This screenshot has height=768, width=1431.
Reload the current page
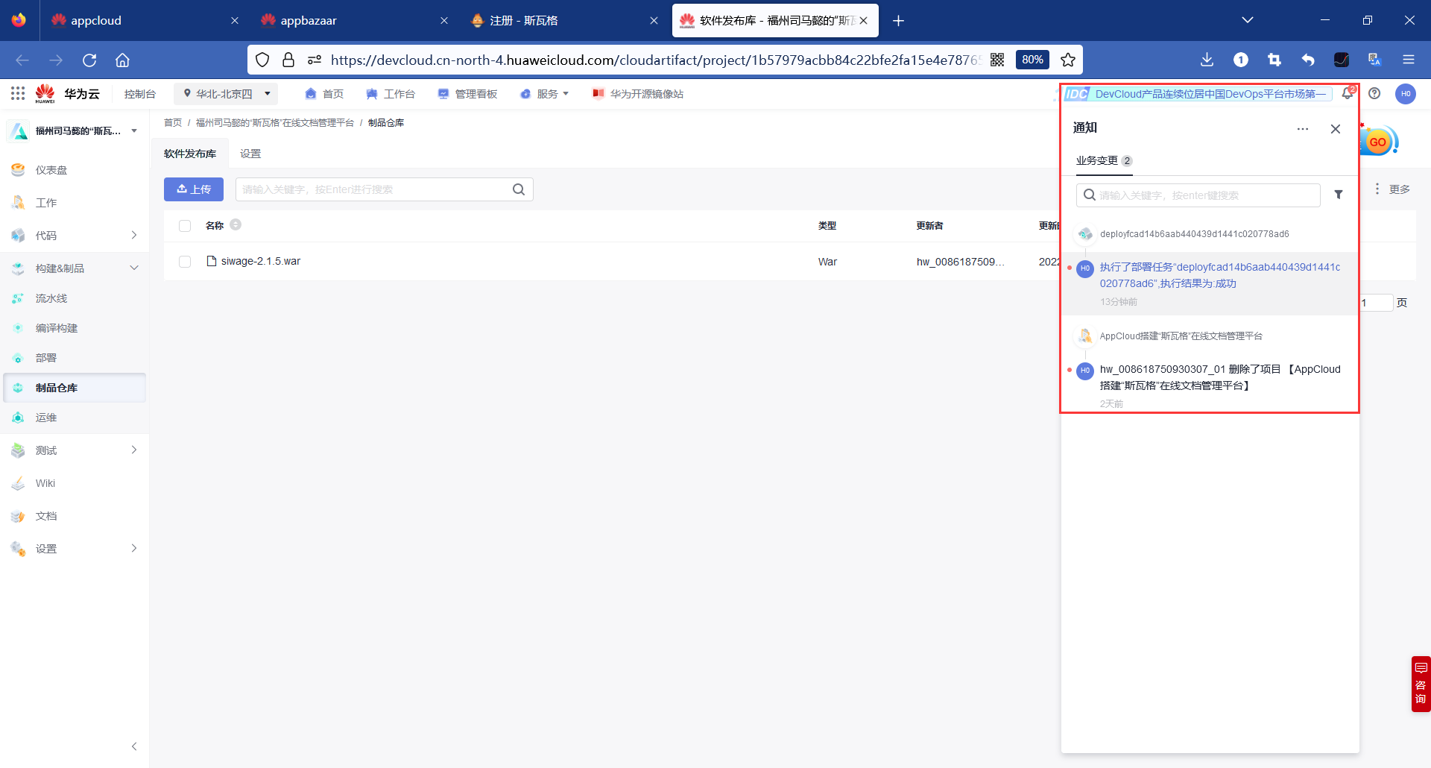(89, 60)
